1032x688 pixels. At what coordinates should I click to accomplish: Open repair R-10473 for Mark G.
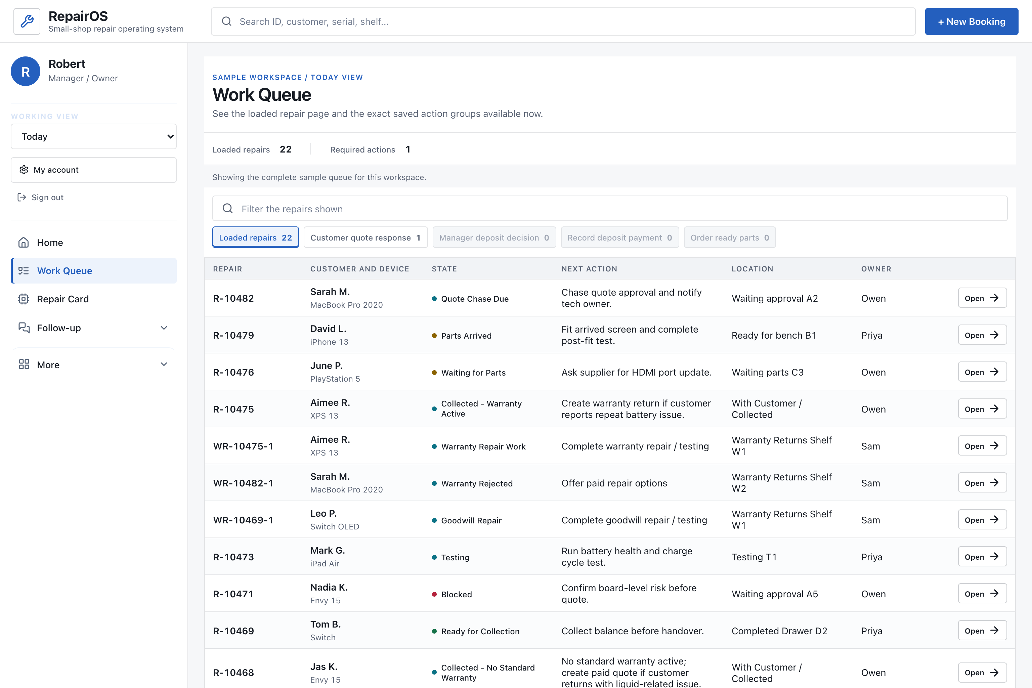tap(982, 556)
